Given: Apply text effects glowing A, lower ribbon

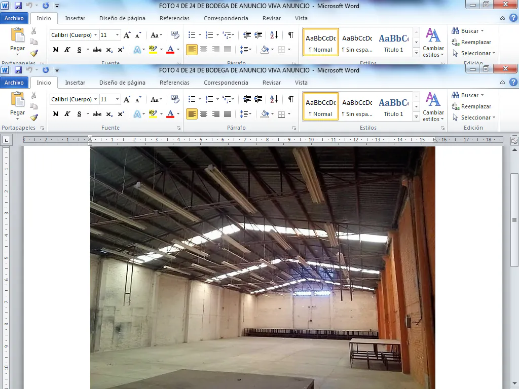Looking at the screenshot, I should [x=137, y=114].
